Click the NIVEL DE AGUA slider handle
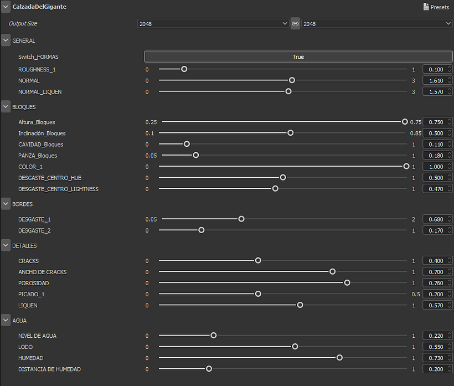This screenshot has width=454, height=386. point(213,336)
